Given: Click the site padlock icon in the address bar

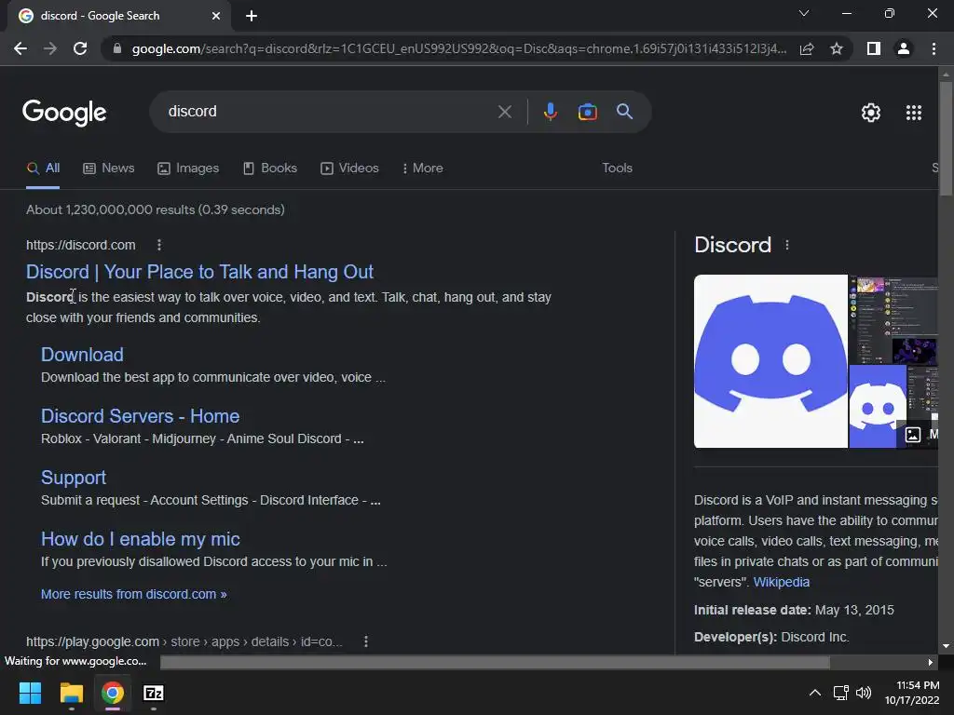Looking at the screenshot, I should tap(117, 48).
